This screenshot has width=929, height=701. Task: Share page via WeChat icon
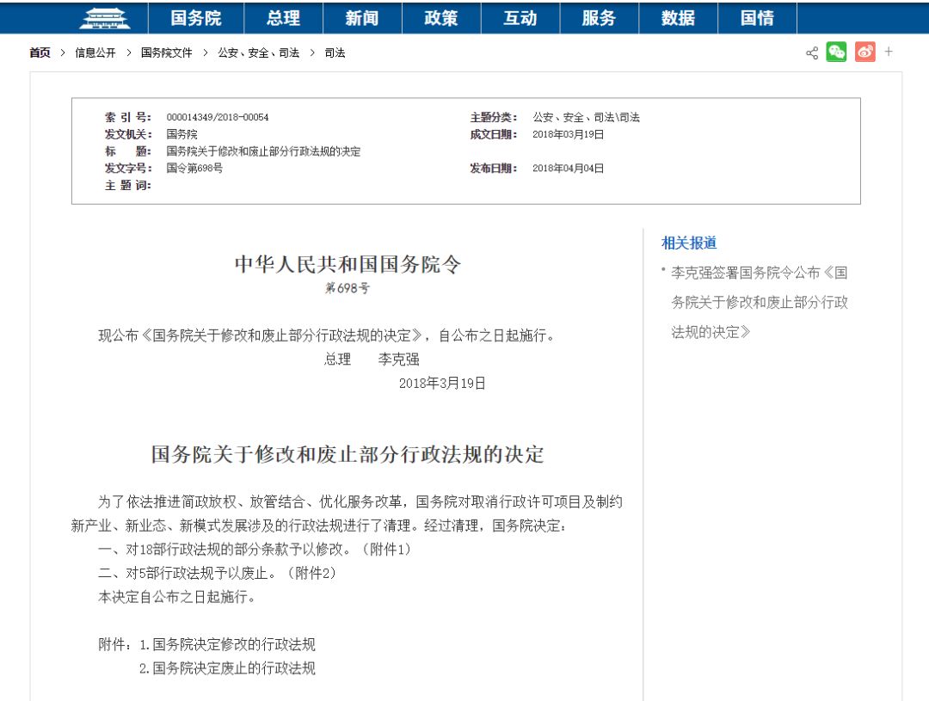click(x=836, y=52)
